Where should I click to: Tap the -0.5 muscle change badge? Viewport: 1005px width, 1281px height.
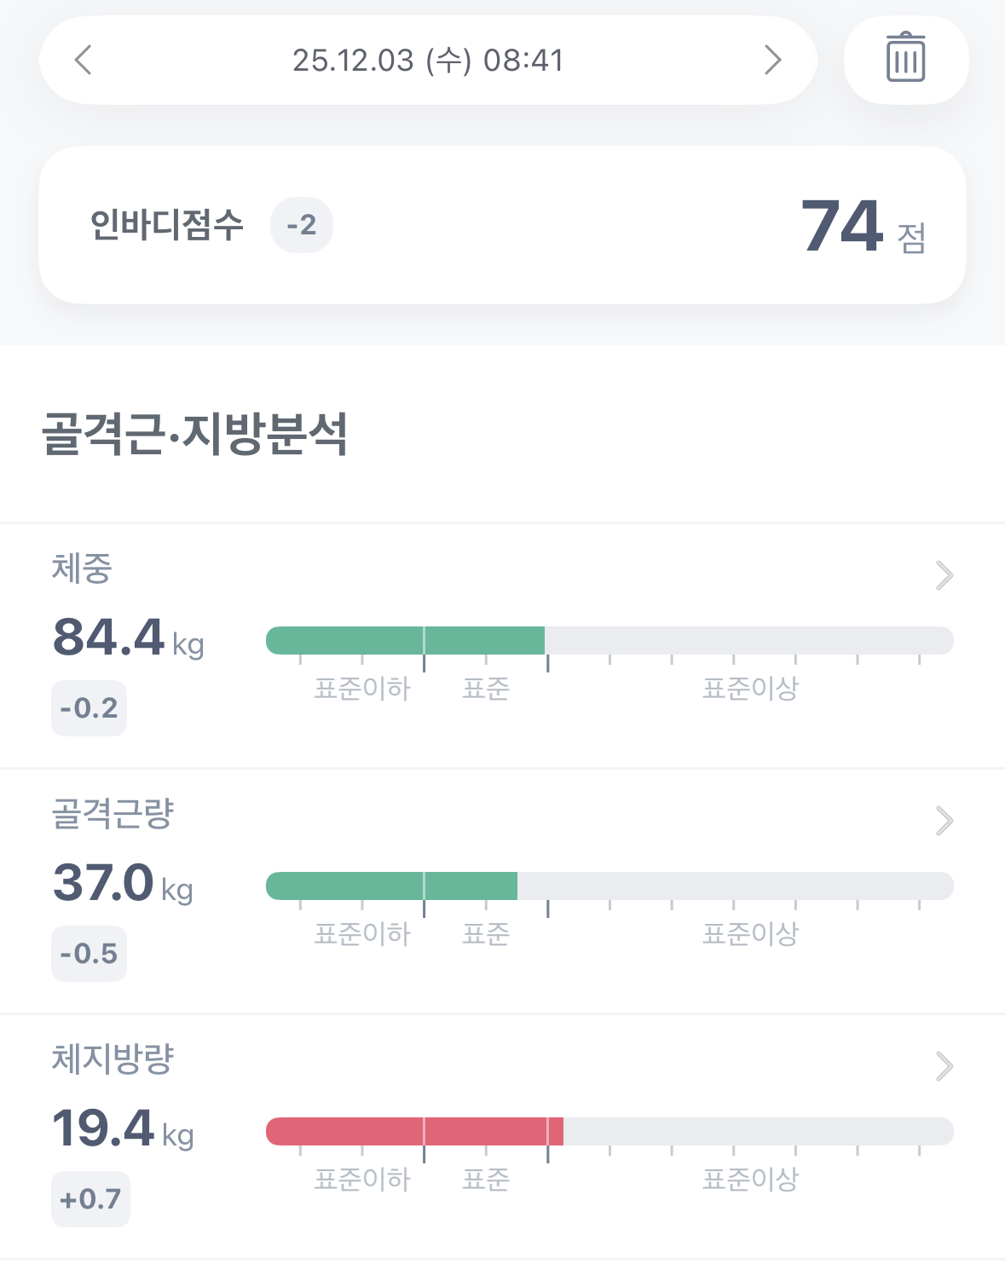[x=89, y=954]
